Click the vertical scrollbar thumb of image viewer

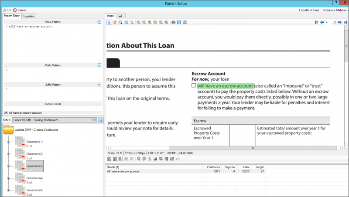[346, 46]
